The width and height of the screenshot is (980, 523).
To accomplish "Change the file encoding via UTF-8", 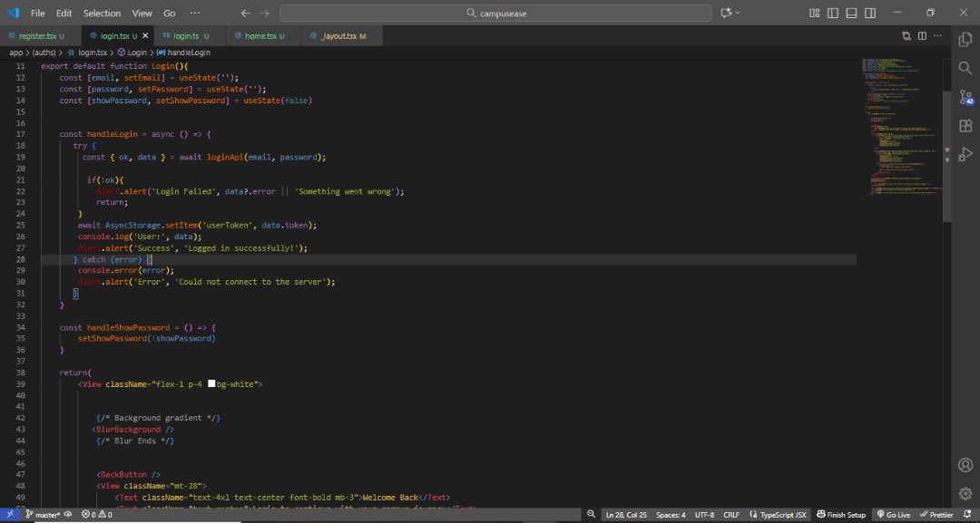I will coord(704,515).
